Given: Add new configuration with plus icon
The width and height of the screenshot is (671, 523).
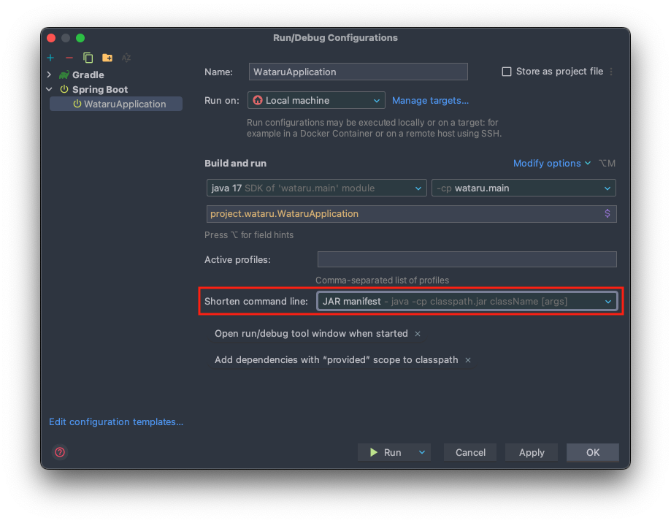Looking at the screenshot, I should (x=50, y=58).
